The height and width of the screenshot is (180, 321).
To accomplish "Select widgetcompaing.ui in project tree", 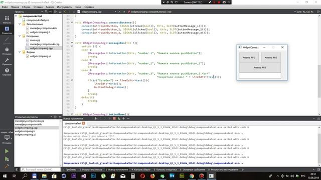I will tap(40, 56).
